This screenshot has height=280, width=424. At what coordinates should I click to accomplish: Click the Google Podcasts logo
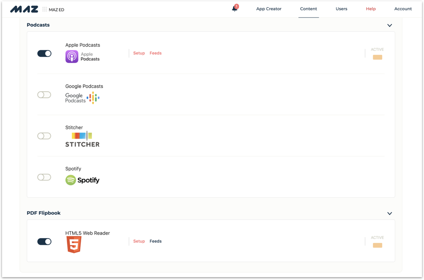[82, 98]
